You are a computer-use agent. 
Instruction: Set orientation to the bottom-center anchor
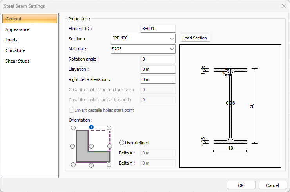[x=91, y=165]
